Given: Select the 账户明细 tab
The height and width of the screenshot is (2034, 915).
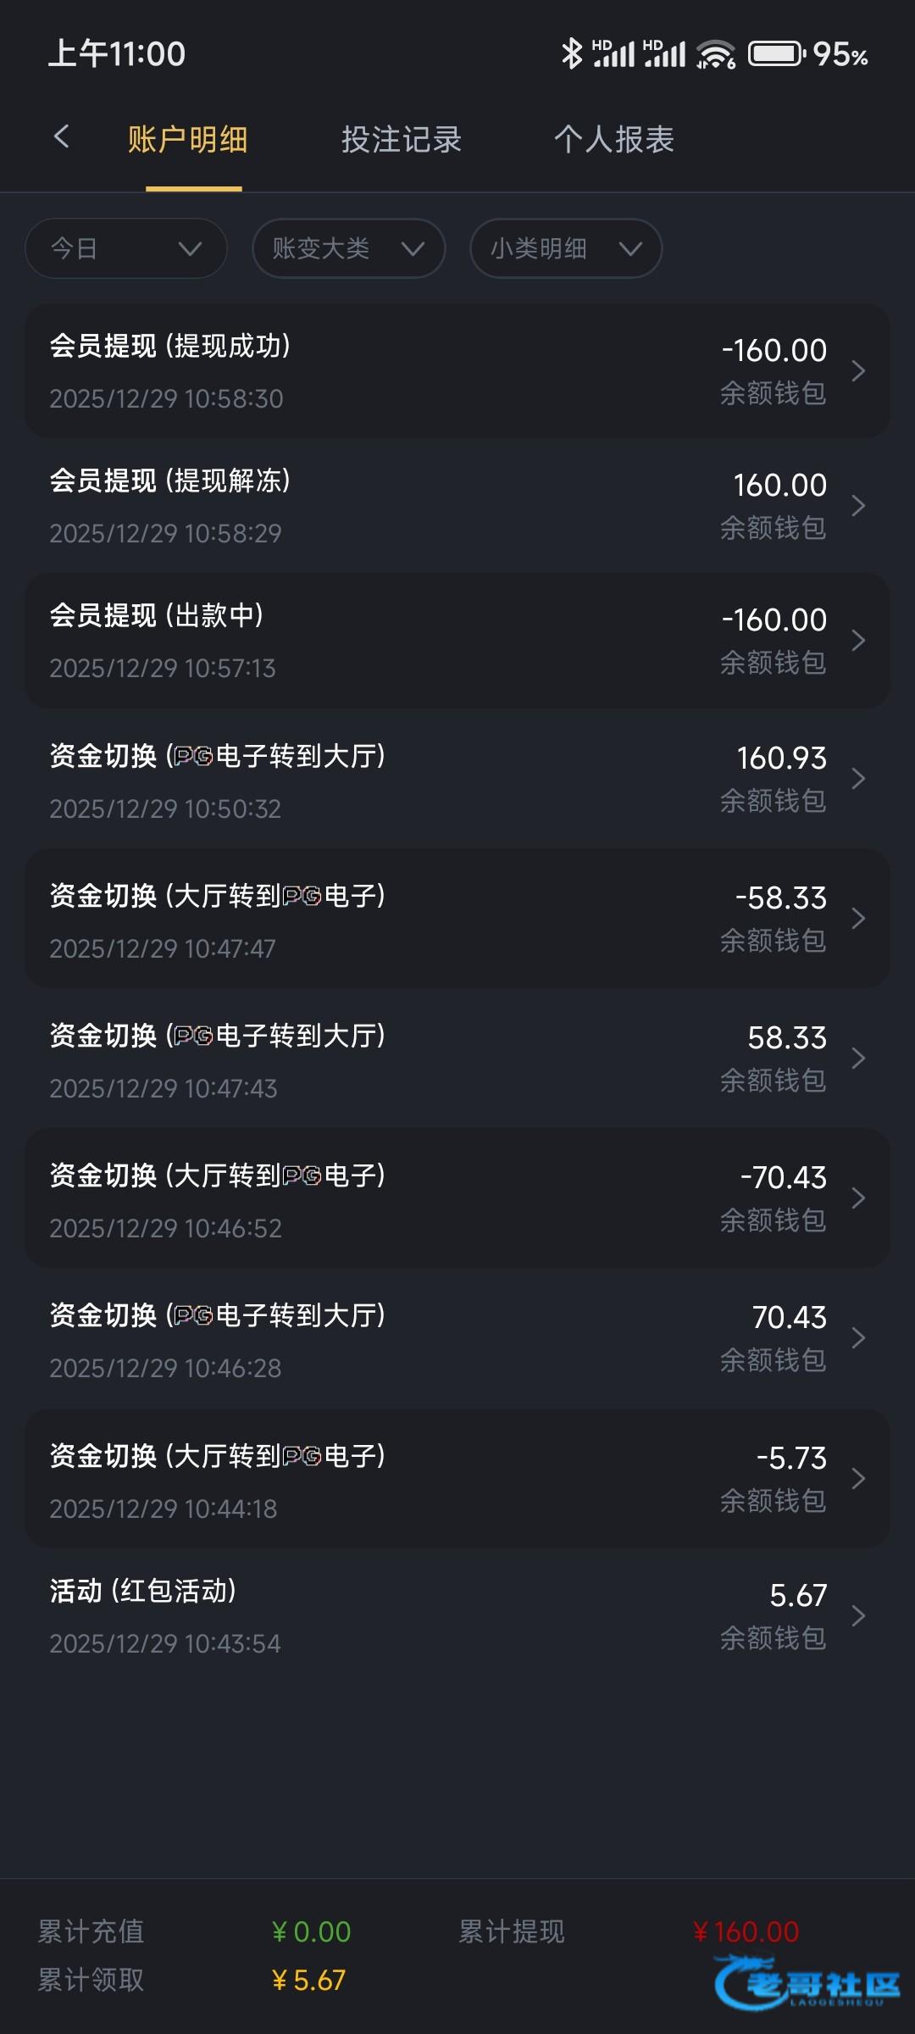Looking at the screenshot, I should (x=187, y=140).
